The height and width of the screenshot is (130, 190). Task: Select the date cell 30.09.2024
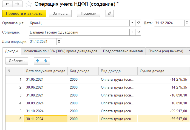(46, 103)
